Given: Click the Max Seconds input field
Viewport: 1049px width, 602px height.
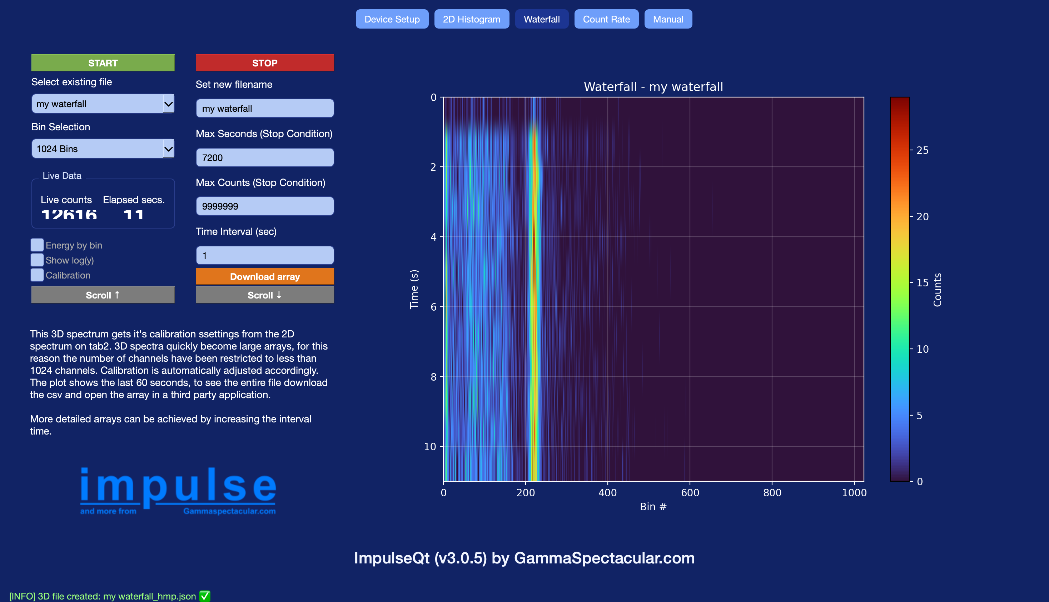Looking at the screenshot, I should coord(264,157).
